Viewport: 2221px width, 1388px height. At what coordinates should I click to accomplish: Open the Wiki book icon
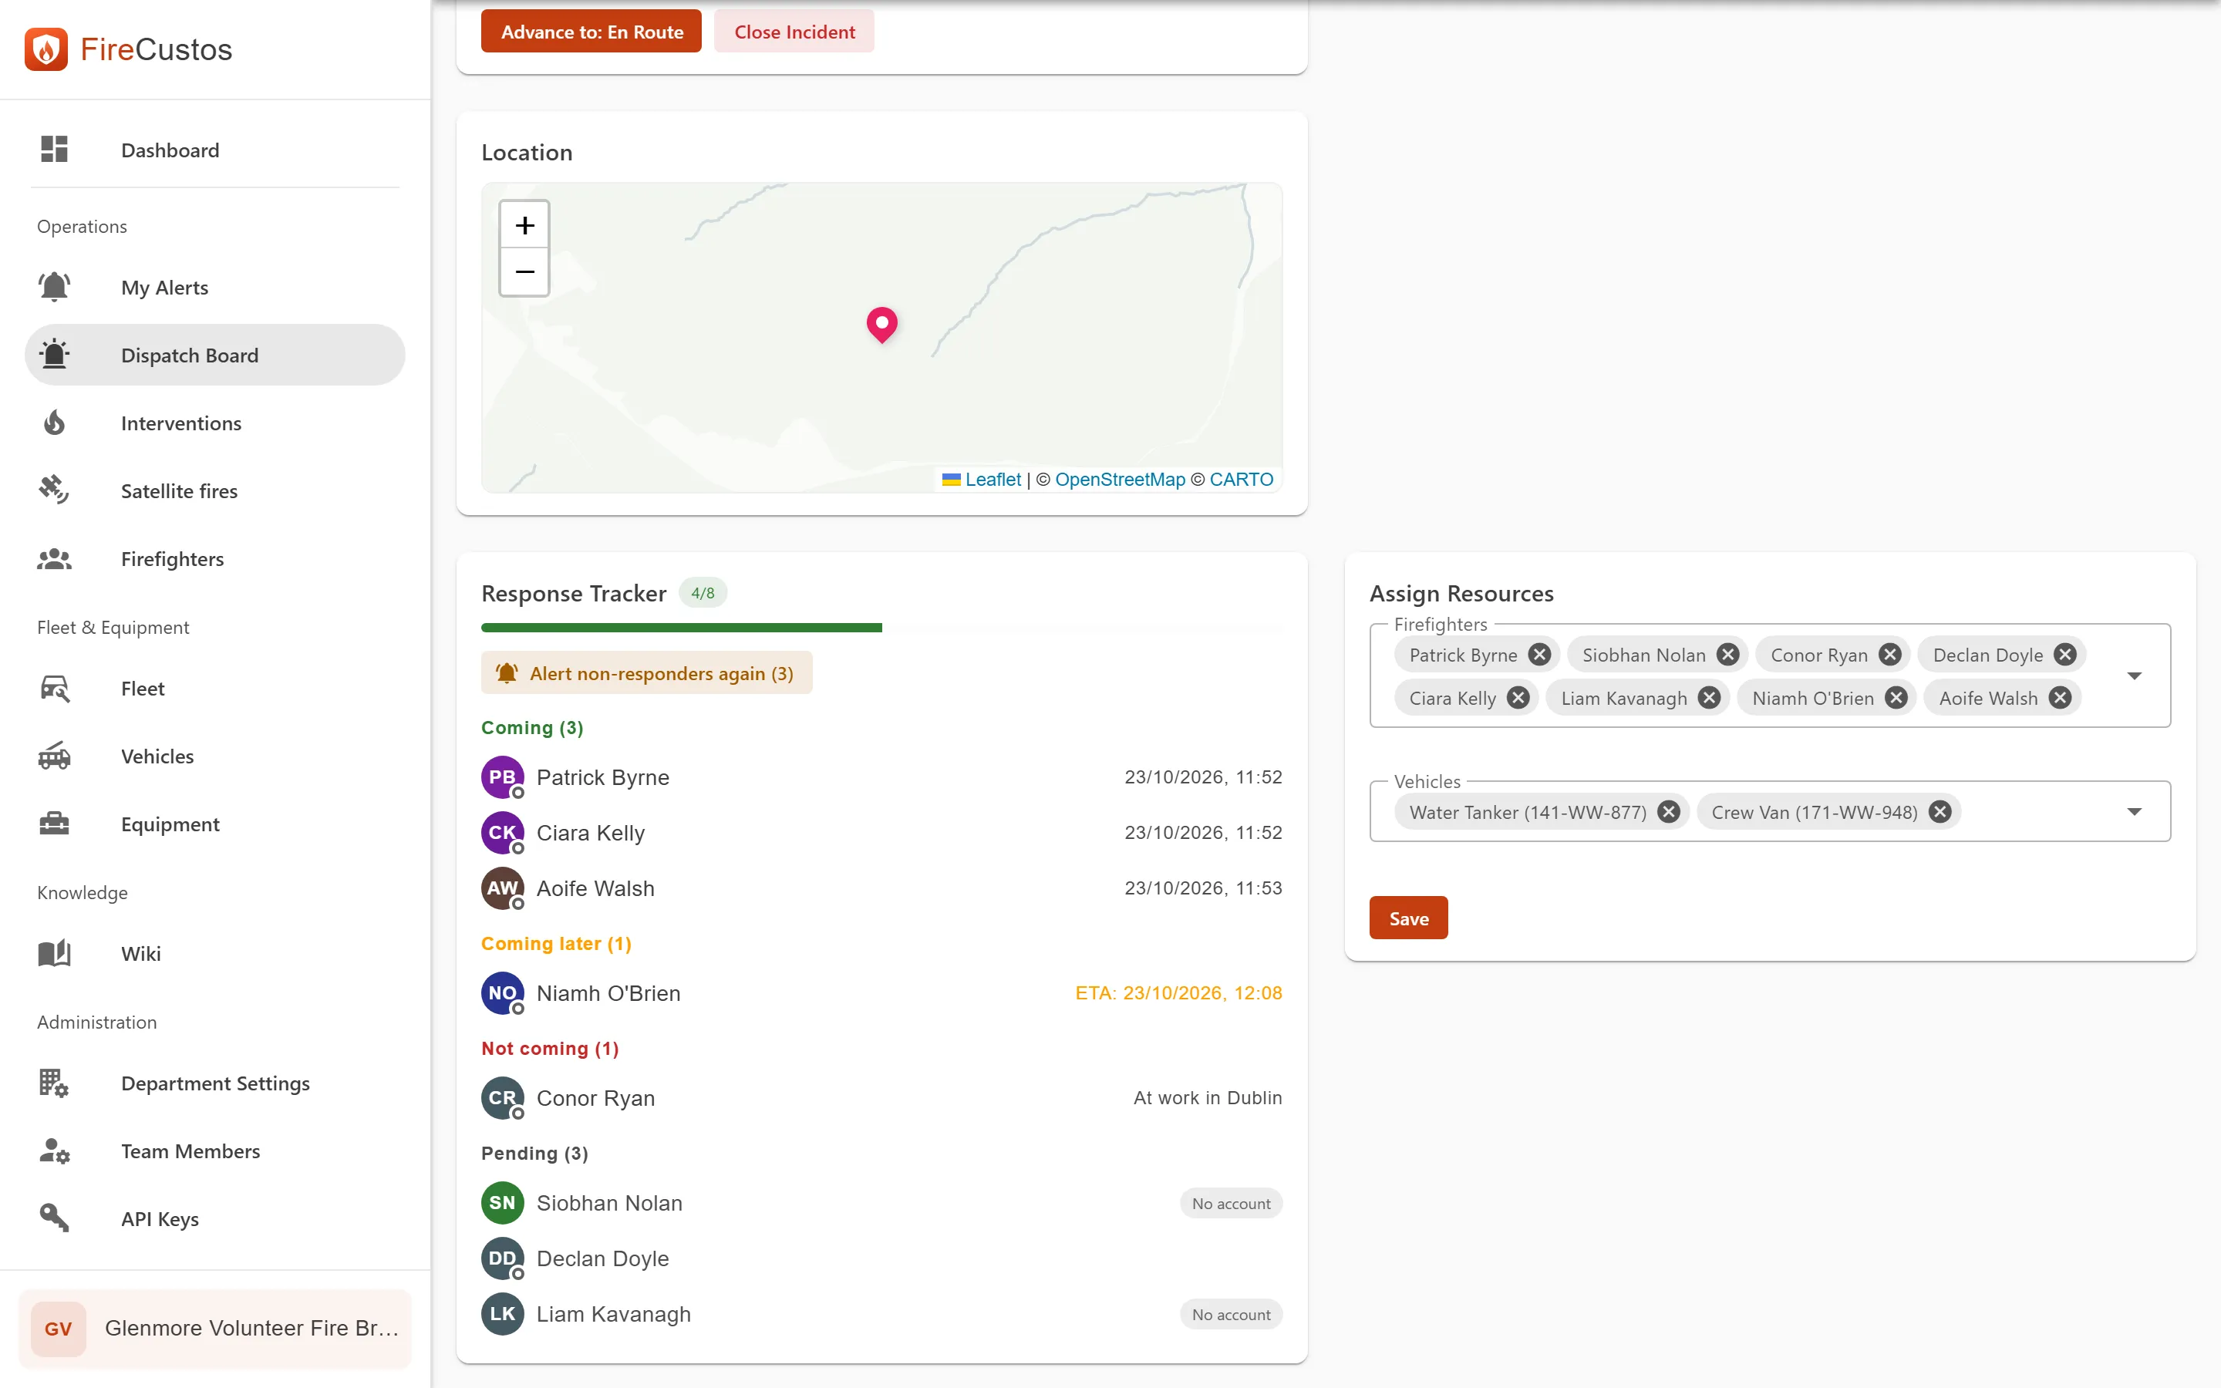54,954
